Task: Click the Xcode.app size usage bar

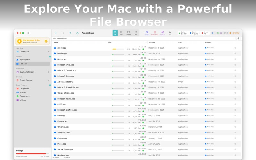Action: pos(118,49)
